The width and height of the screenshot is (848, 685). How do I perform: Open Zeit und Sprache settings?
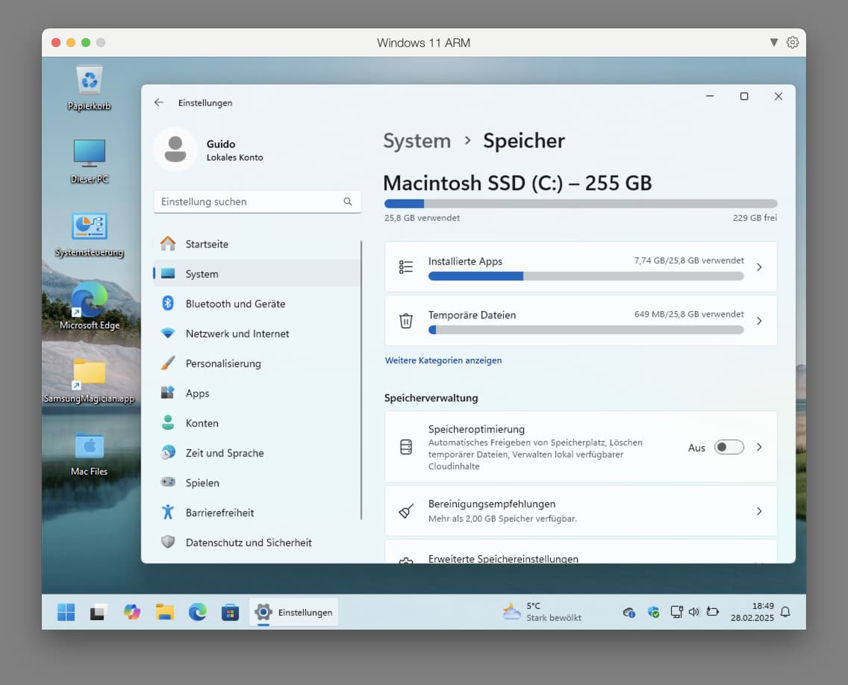pos(257,452)
